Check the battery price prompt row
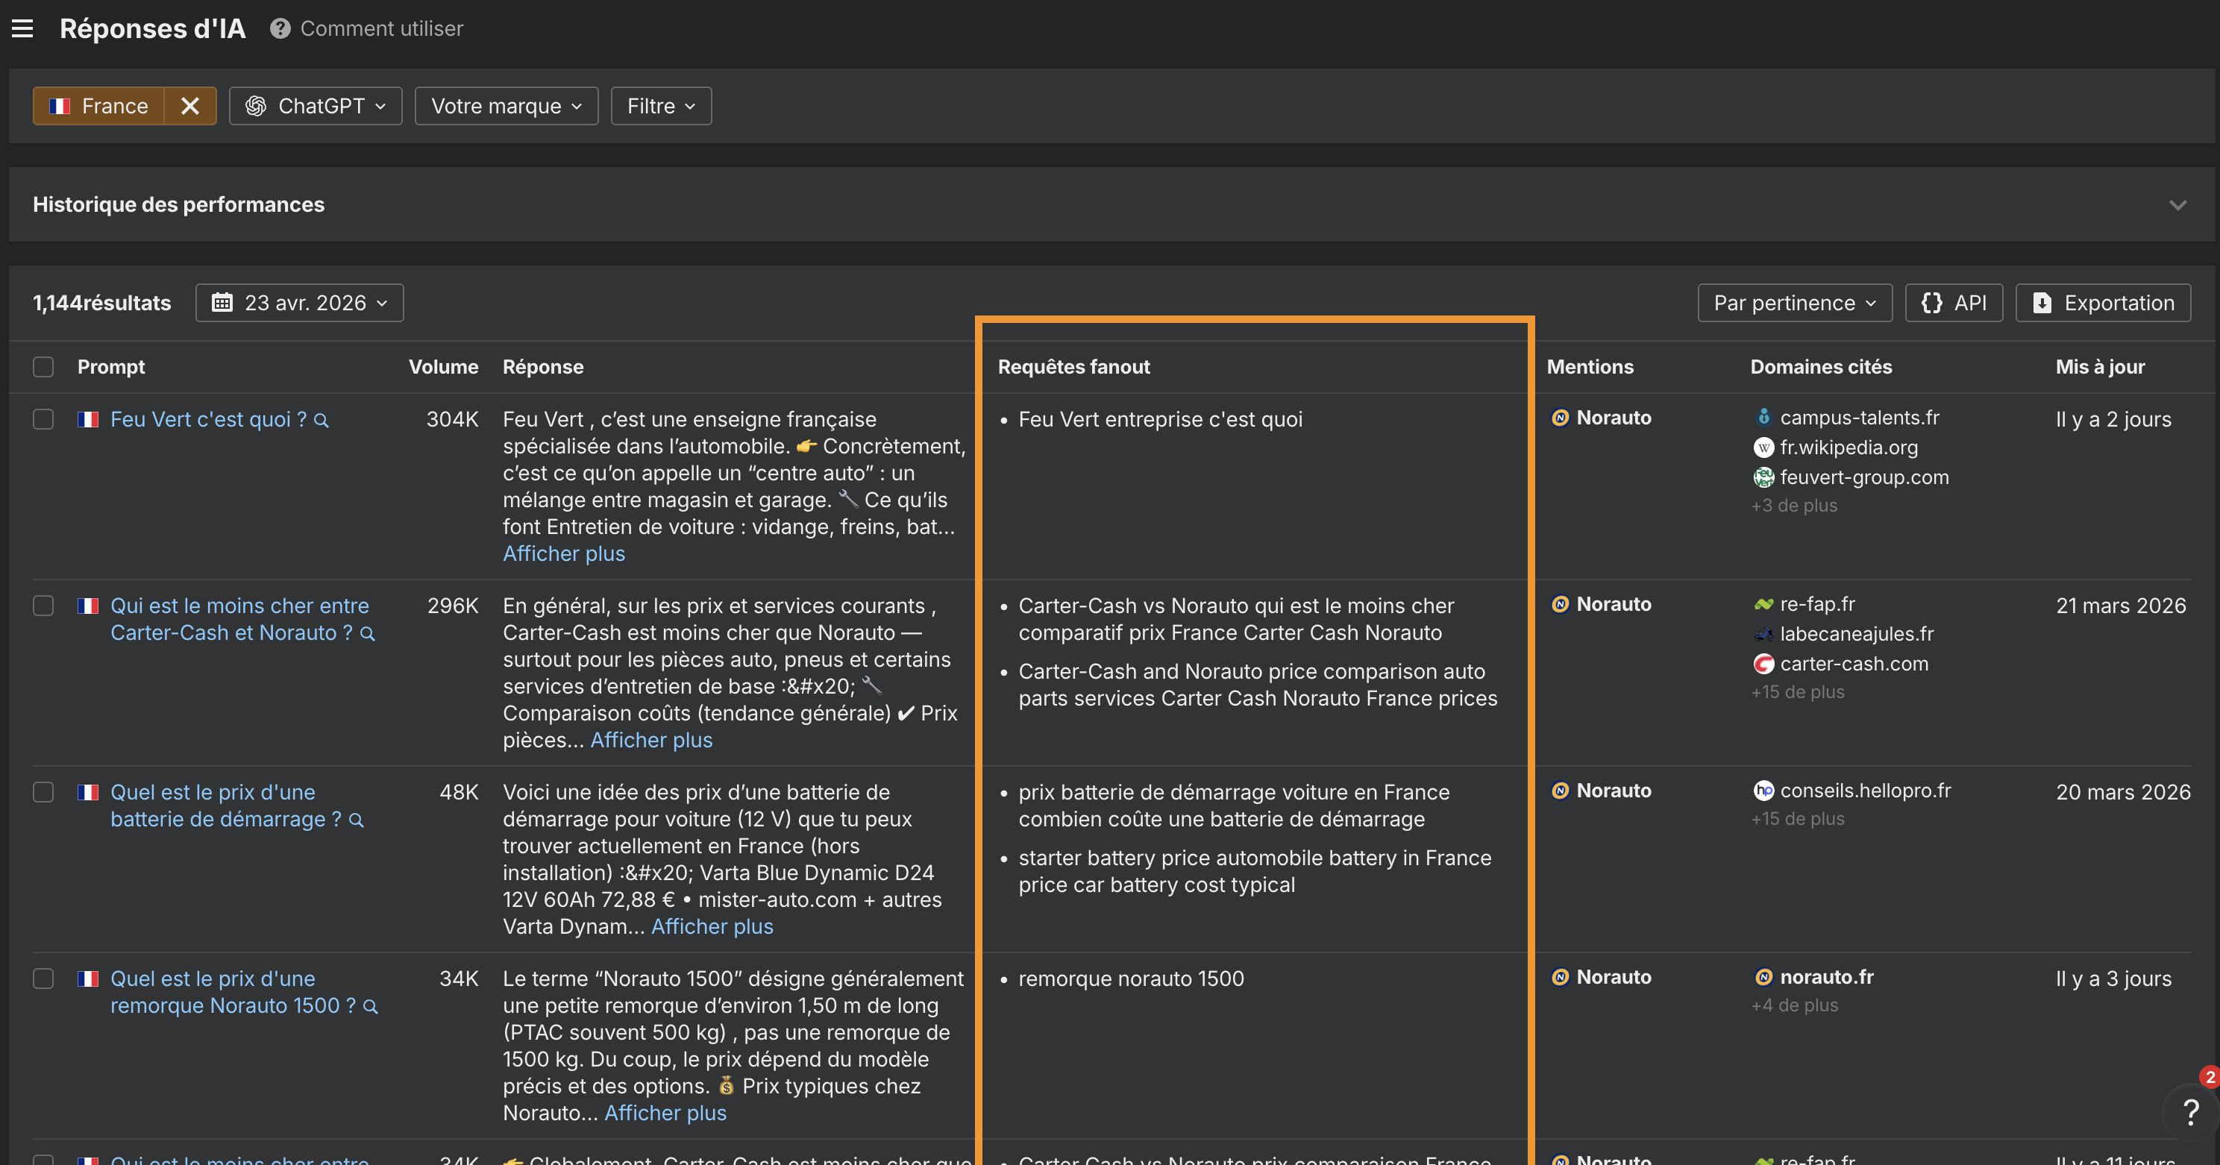The width and height of the screenshot is (2220, 1165). (x=43, y=792)
